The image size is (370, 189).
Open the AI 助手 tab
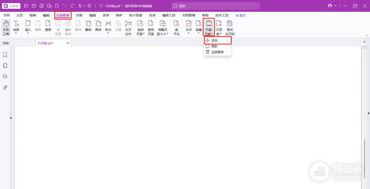point(240,15)
